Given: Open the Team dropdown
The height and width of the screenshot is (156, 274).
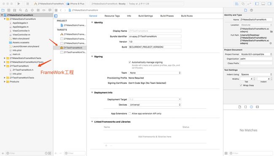Looking at the screenshot, I should pyautogui.click(x=155, y=73).
